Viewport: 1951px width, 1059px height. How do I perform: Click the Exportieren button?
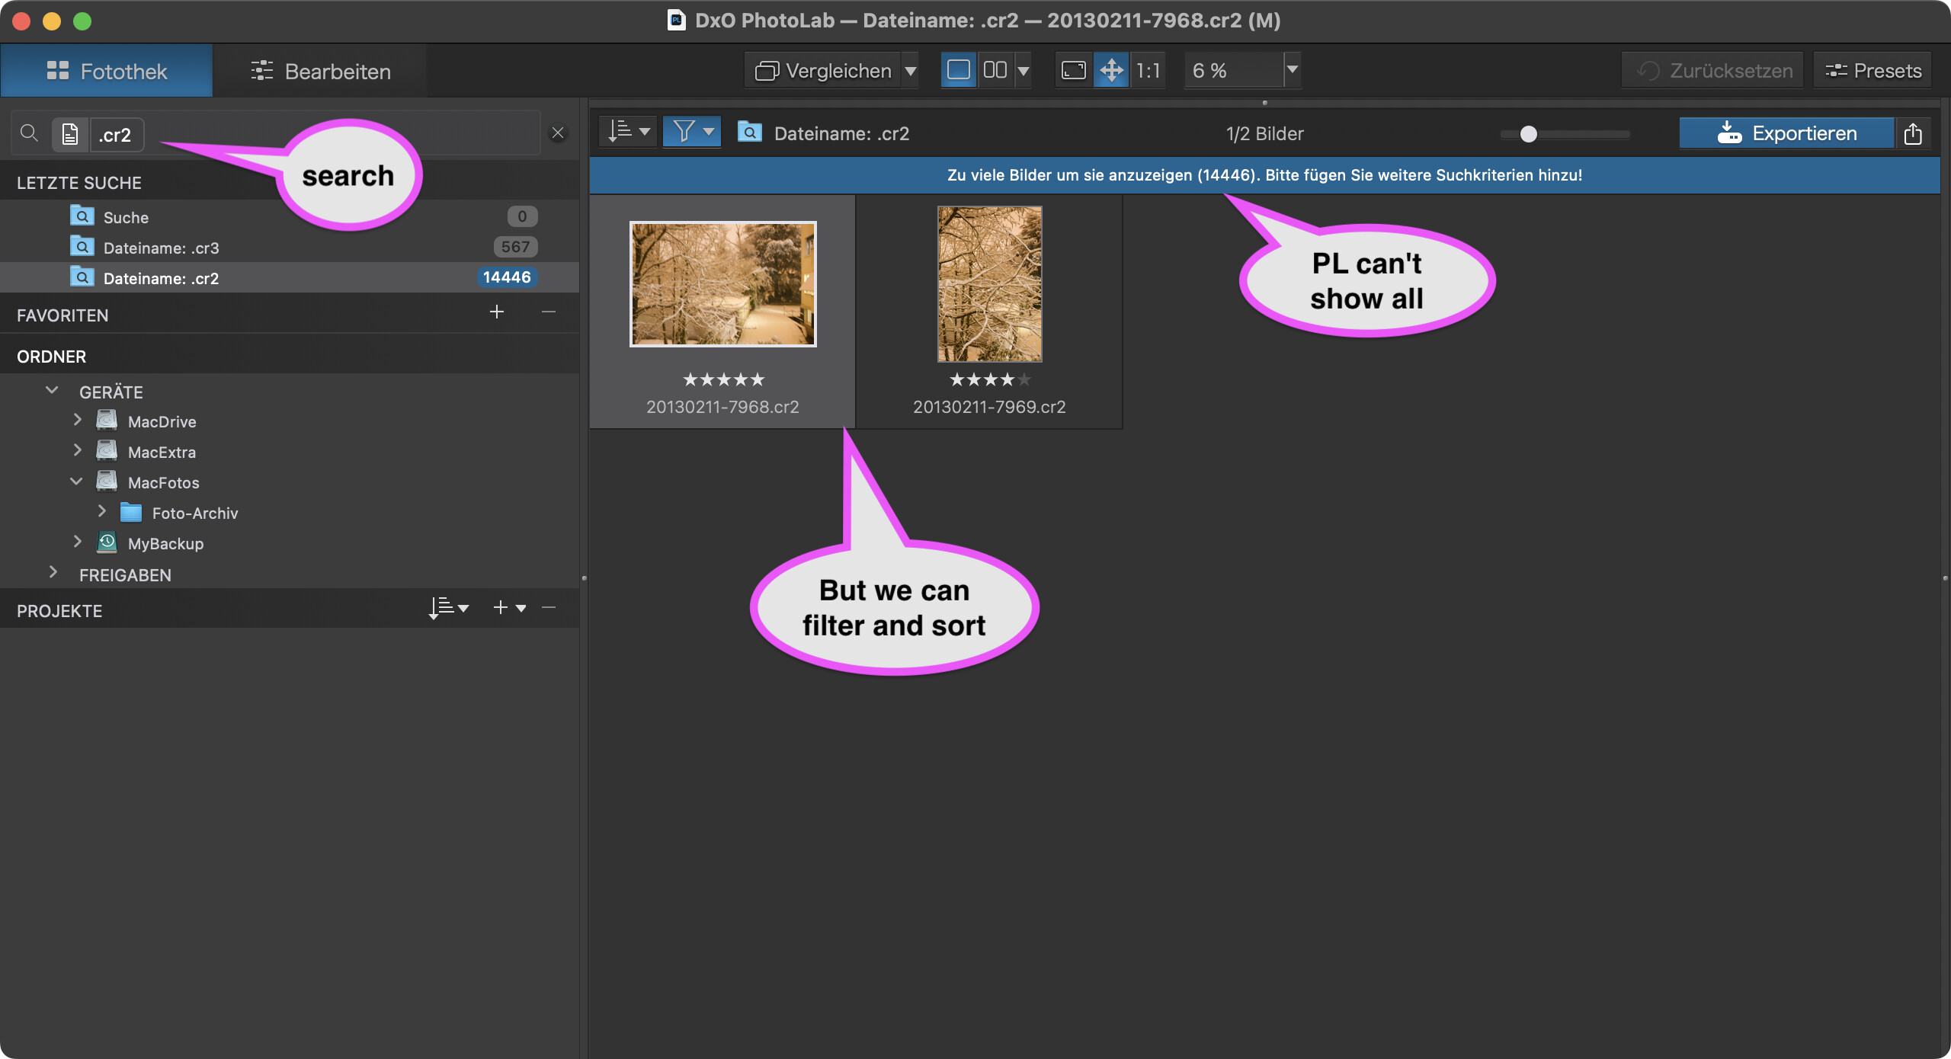(x=1786, y=134)
